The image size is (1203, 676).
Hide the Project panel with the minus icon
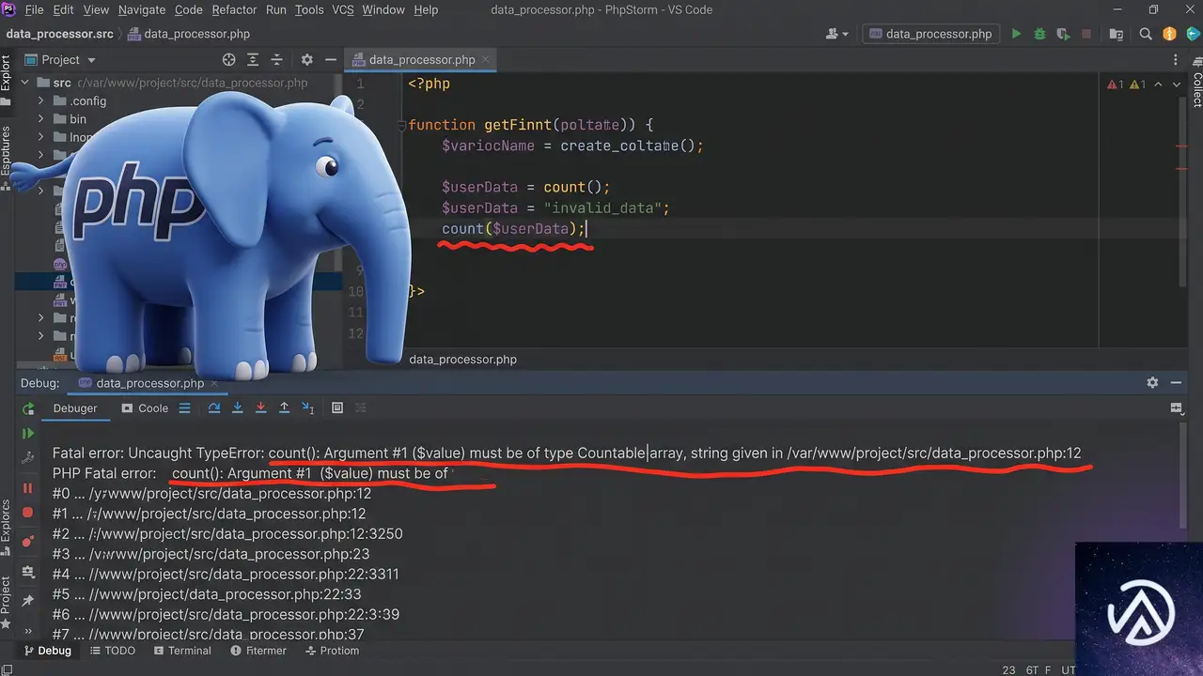(x=330, y=59)
